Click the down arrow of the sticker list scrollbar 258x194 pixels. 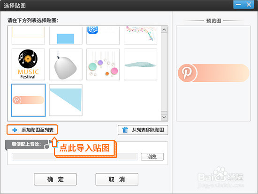(164, 117)
